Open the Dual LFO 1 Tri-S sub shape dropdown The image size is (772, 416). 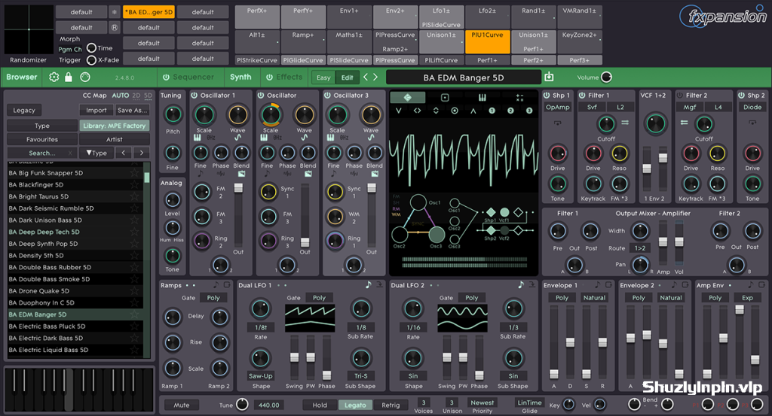click(x=361, y=375)
